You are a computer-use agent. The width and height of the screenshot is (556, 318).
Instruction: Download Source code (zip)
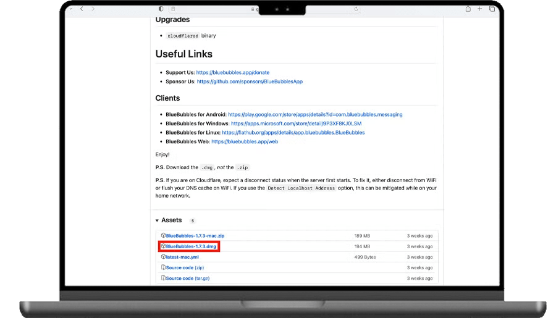click(x=185, y=267)
